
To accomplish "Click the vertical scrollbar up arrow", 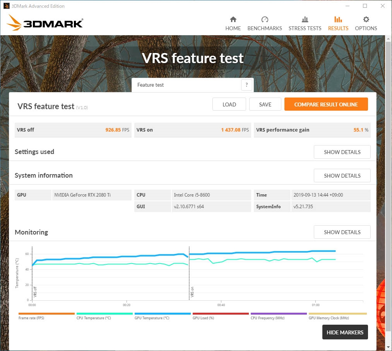I will coord(388,39).
